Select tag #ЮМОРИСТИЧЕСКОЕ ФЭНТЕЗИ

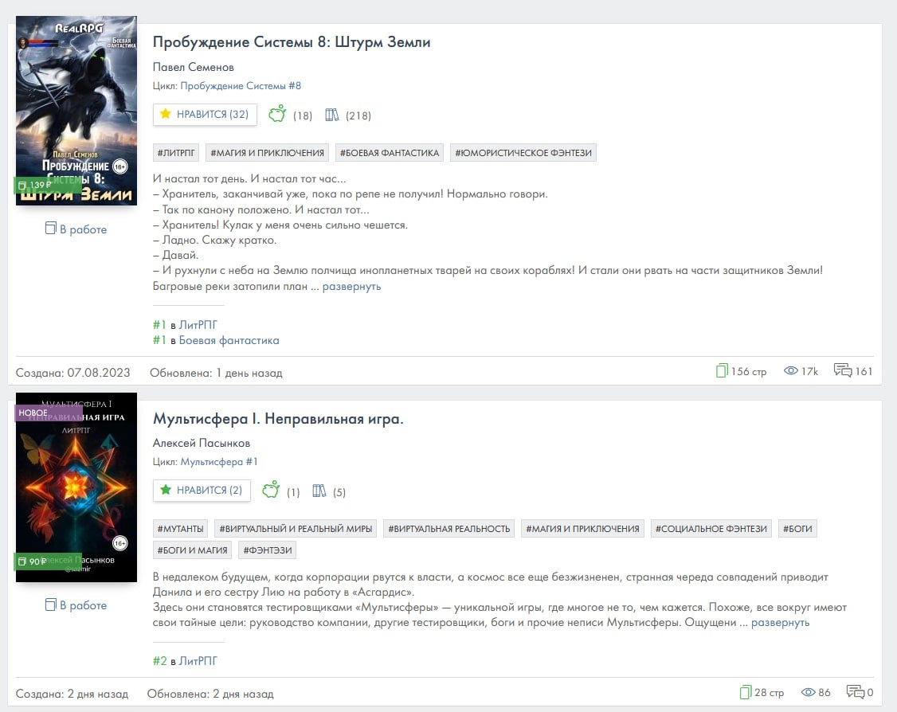click(x=523, y=153)
